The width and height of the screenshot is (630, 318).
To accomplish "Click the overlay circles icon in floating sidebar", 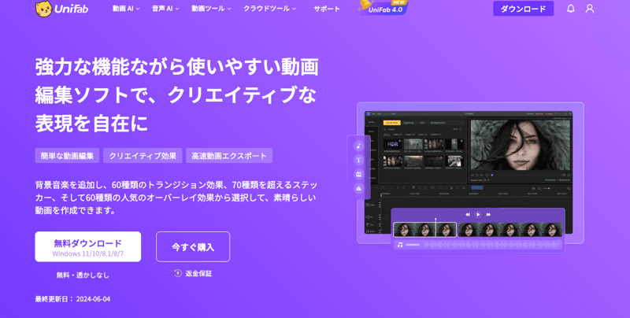I will 359,188.
